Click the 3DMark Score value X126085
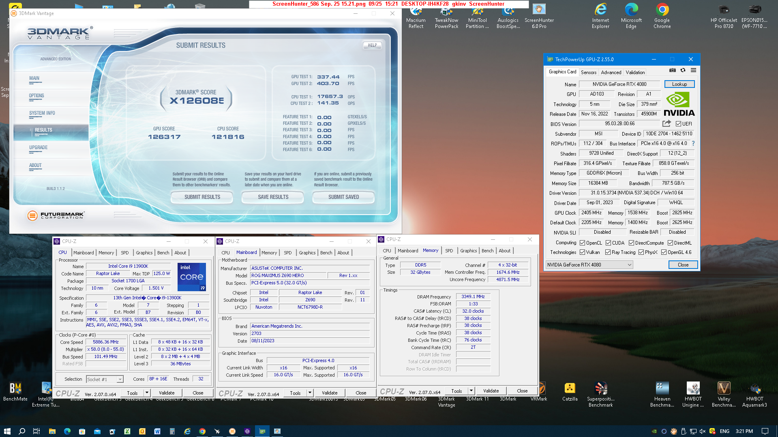778x437 pixels. 197,101
